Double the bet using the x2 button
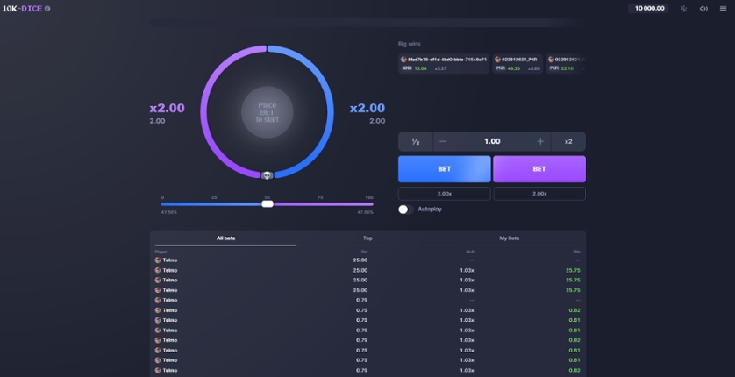The height and width of the screenshot is (377, 735). (x=568, y=141)
